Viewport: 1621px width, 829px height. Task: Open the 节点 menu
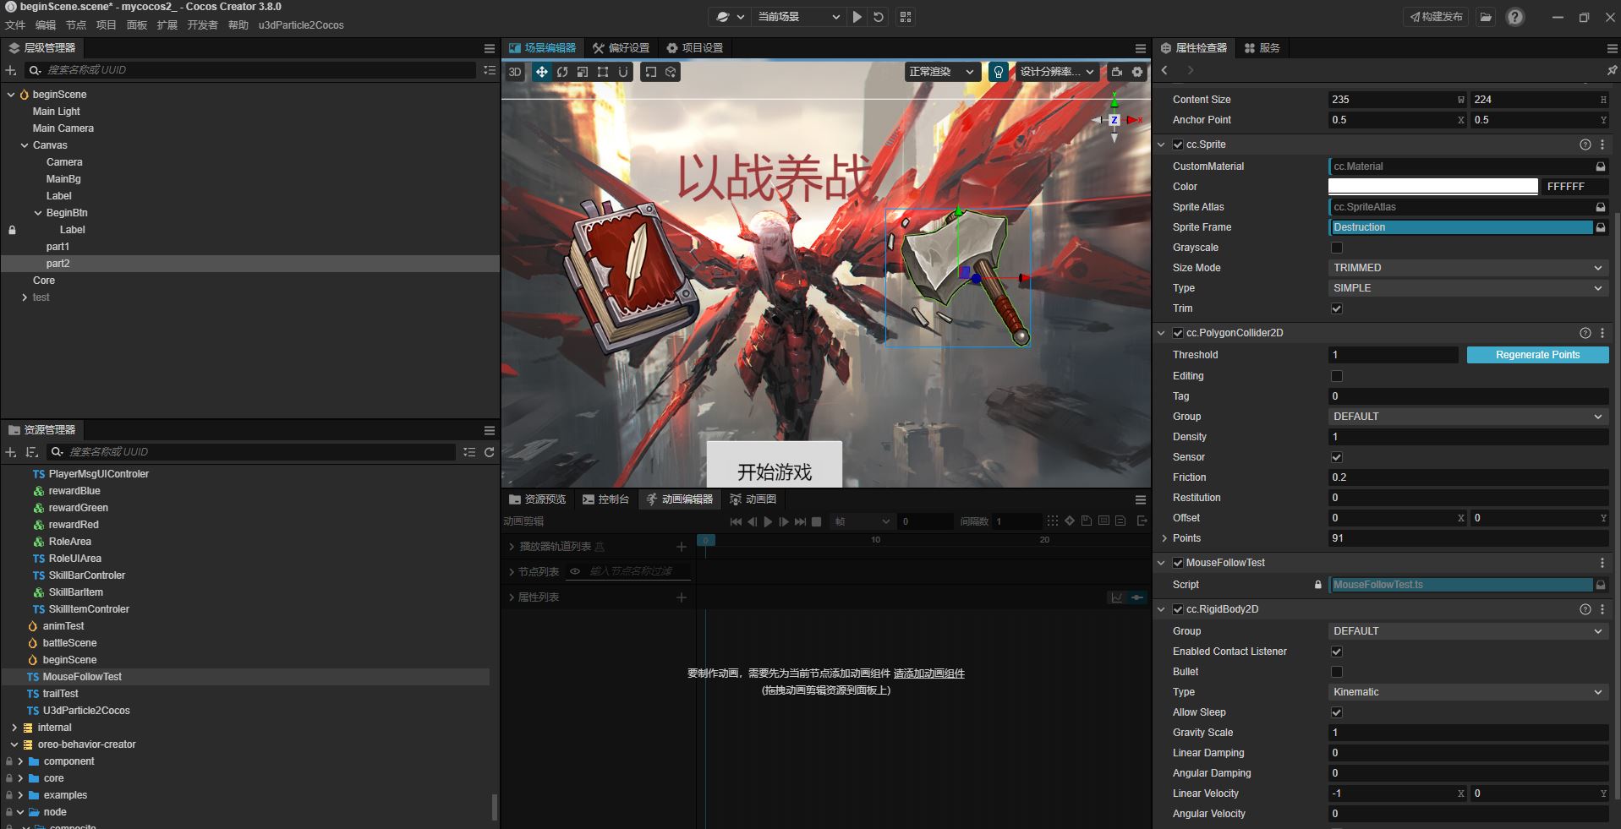[x=76, y=25]
